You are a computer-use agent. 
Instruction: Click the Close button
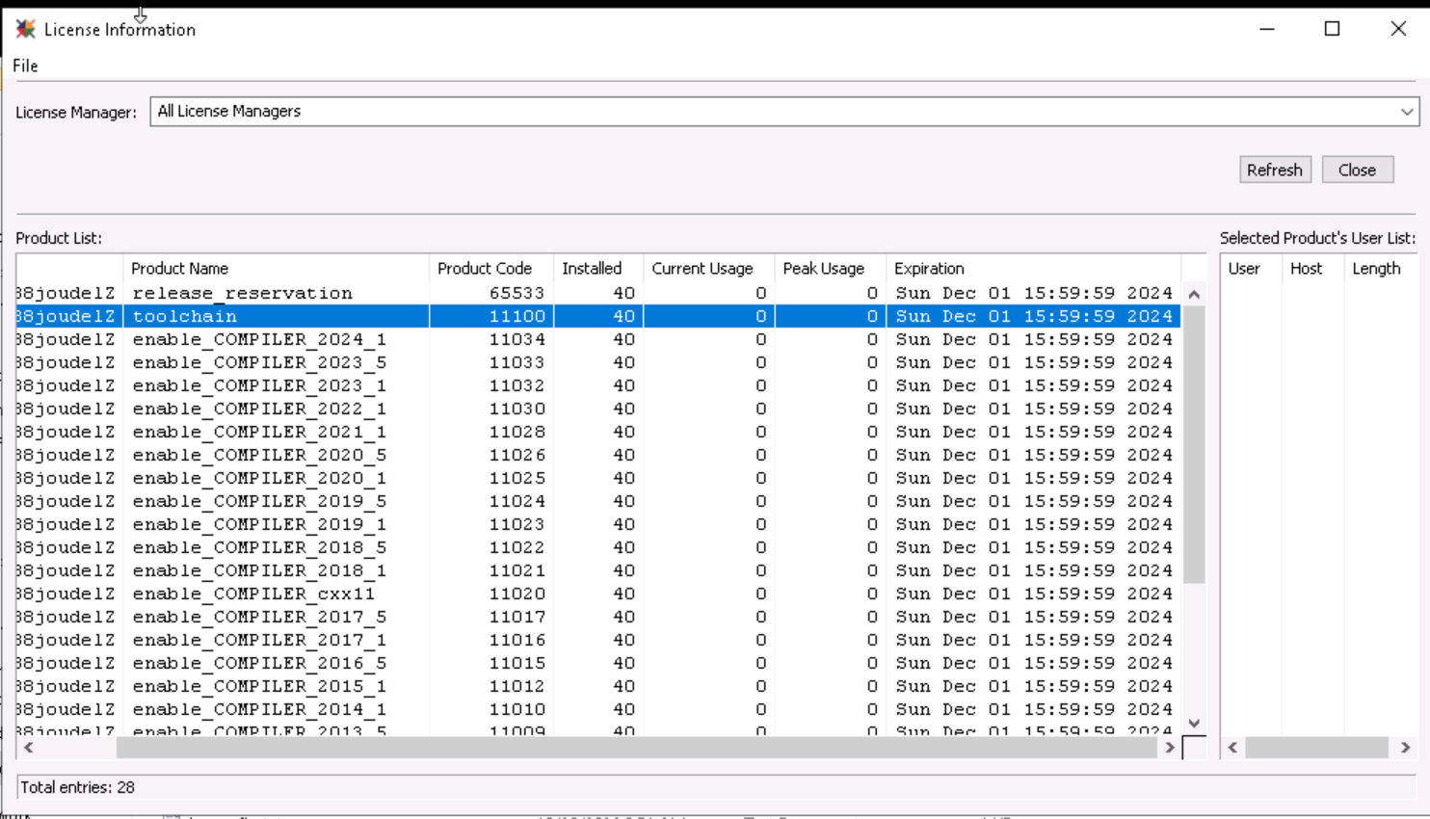[1358, 170]
